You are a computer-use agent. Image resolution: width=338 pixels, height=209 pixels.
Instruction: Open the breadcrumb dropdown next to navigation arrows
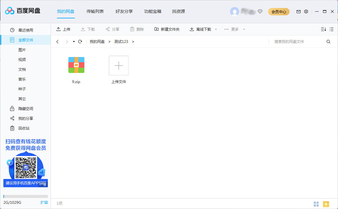(74, 42)
